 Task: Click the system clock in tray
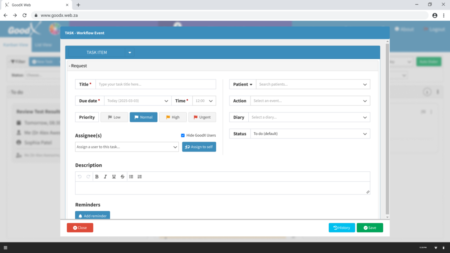pyautogui.click(x=423, y=248)
